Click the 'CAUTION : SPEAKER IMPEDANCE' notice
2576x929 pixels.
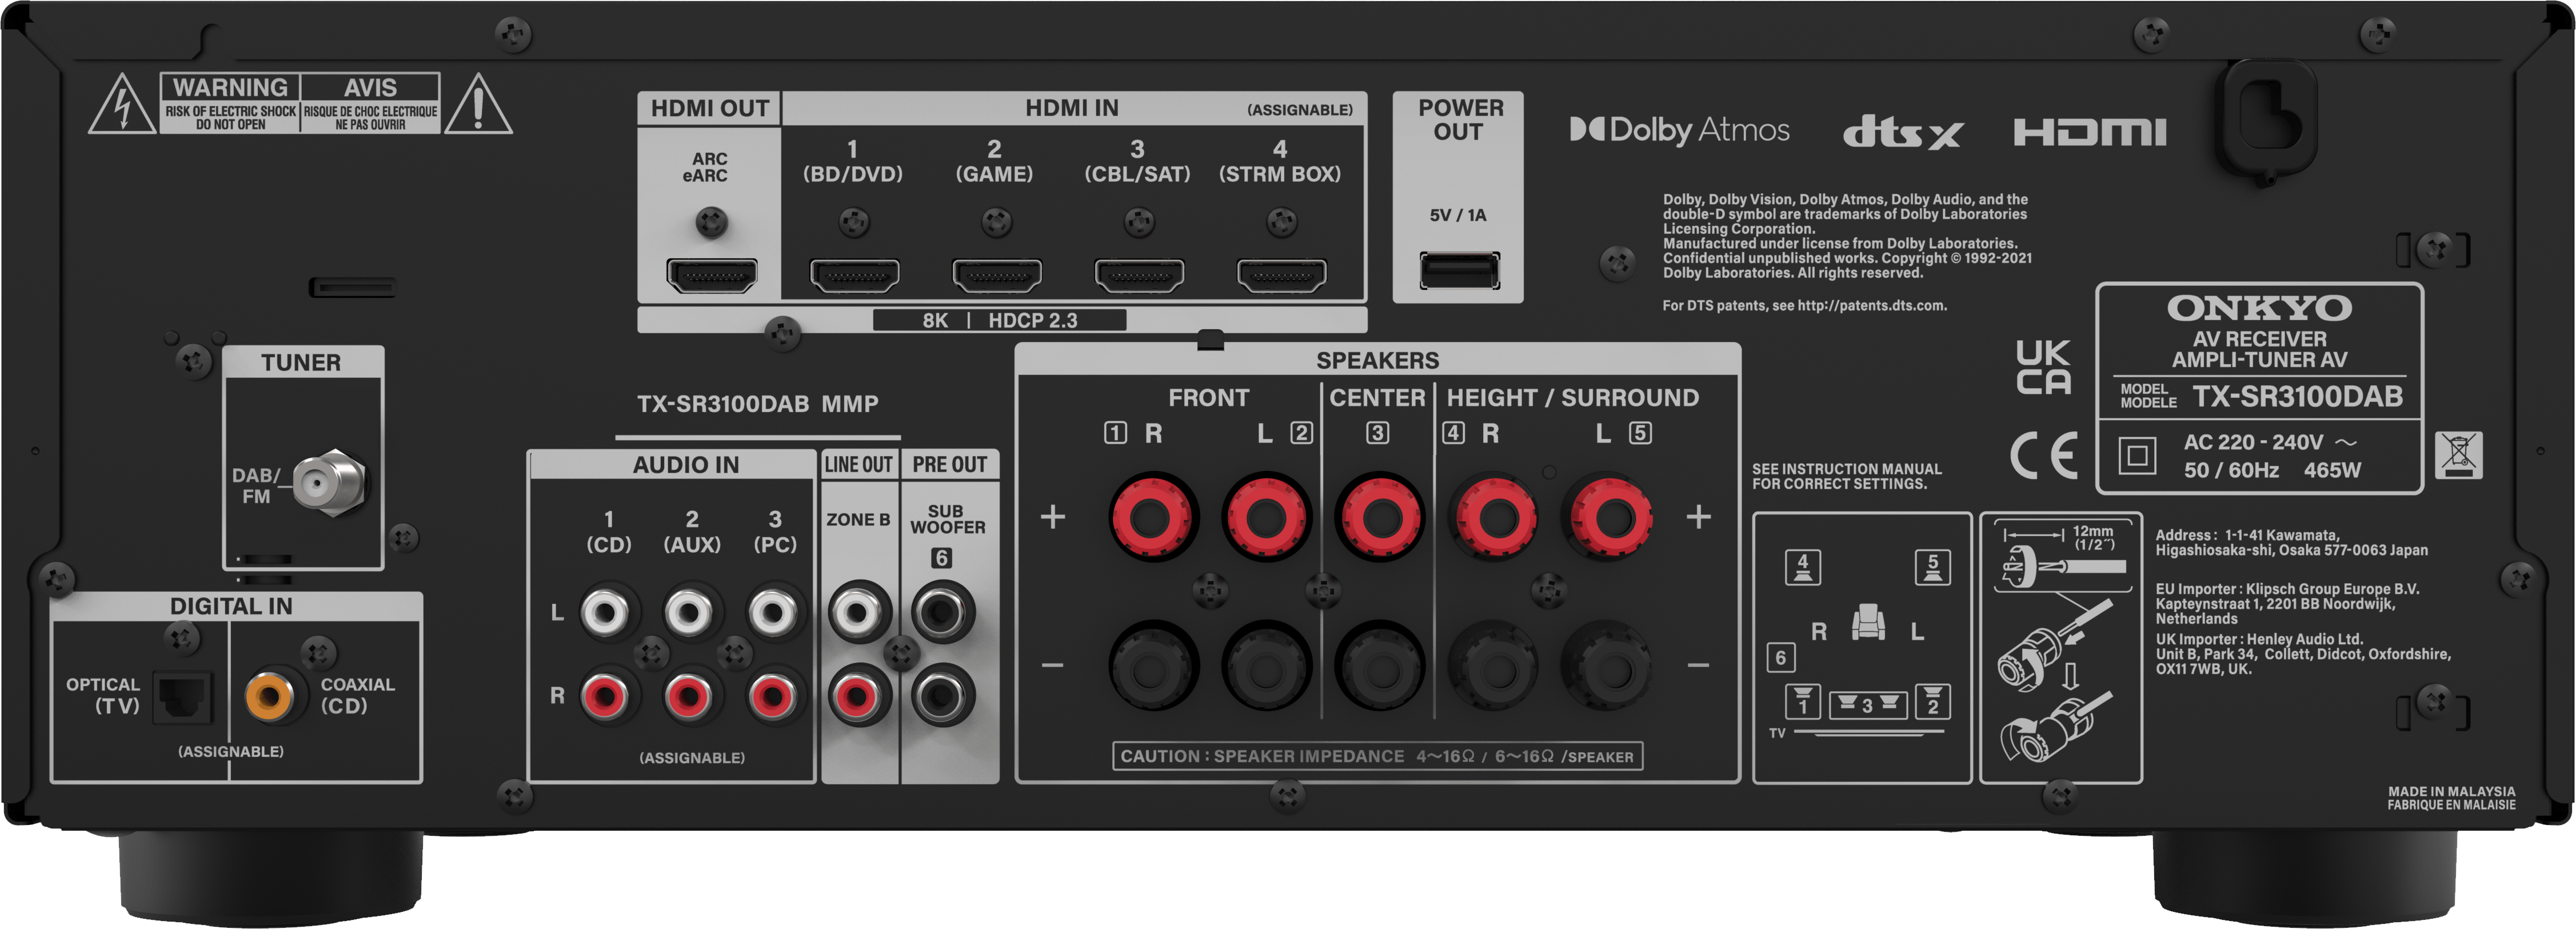pos(1377,756)
